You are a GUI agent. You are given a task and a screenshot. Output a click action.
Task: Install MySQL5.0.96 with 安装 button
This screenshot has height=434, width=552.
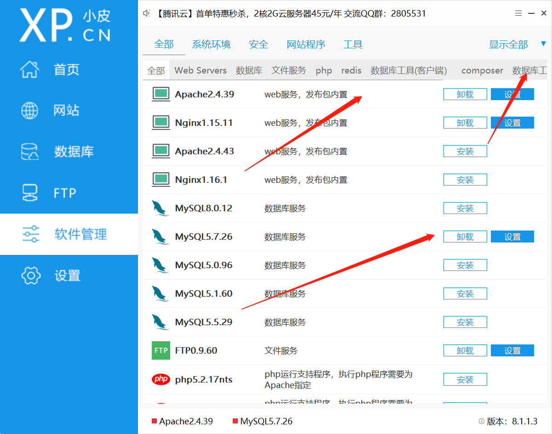(465, 265)
